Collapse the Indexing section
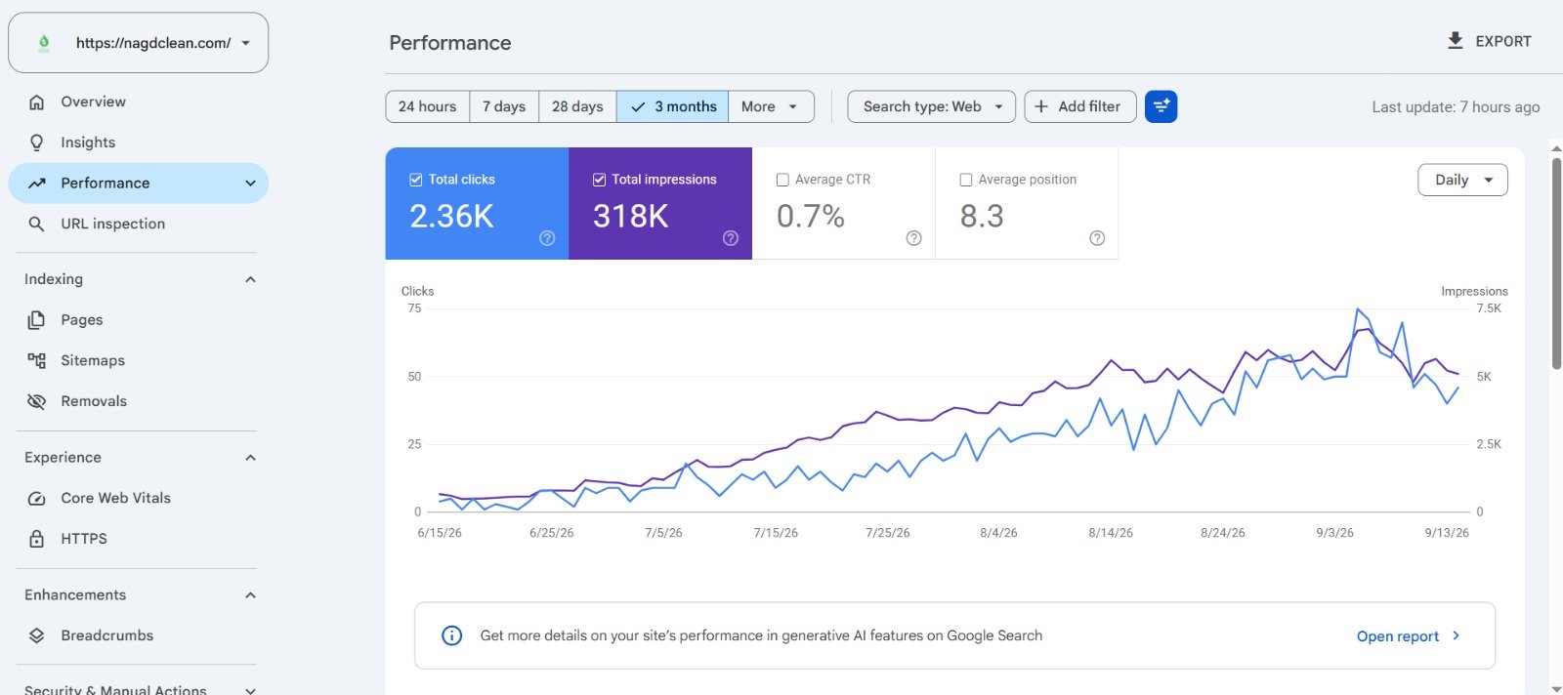The width and height of the screenshot is (1563, 695). click(x=250, y=279)
